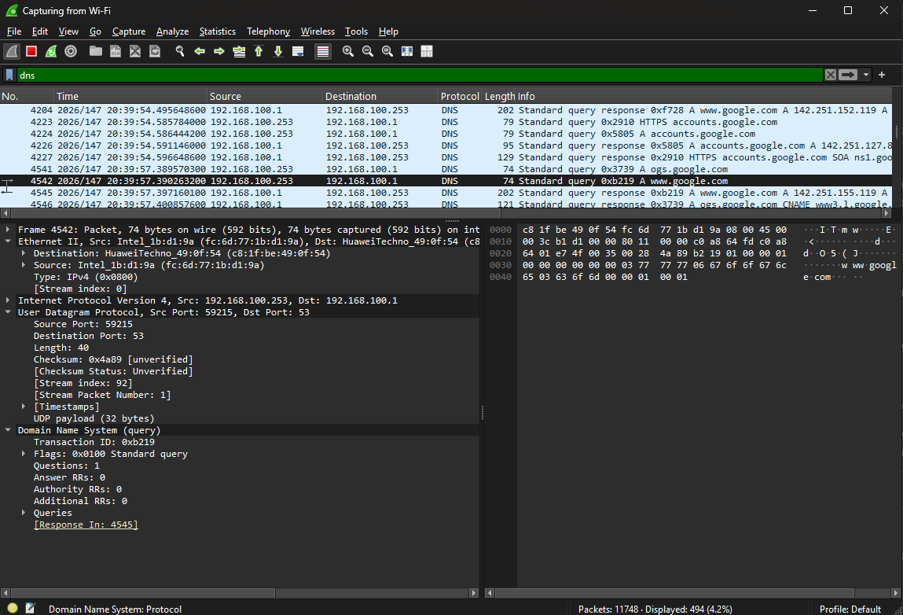Sort packets by Time column header

coord(130,96)
